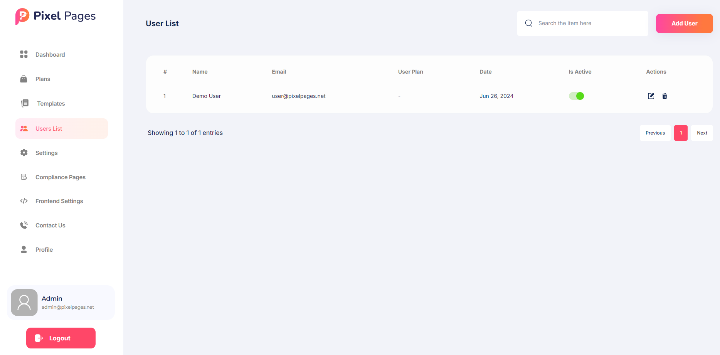720x355 pixels.
Task: Click the Pixel Pages logo
Action: [x=56, y=16]
